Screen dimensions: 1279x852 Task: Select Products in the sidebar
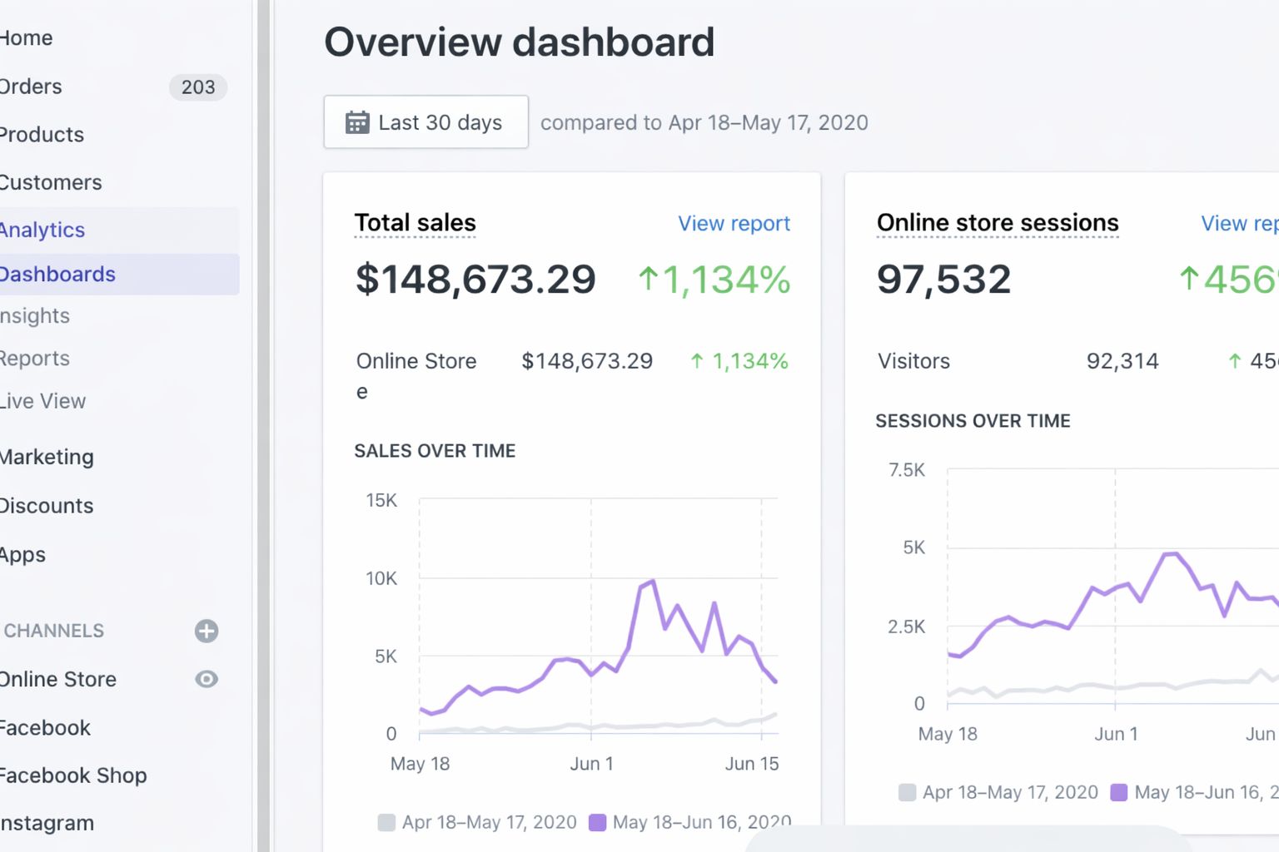(42, 134)
